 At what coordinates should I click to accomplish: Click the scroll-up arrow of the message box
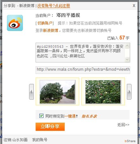click(127, 46)
